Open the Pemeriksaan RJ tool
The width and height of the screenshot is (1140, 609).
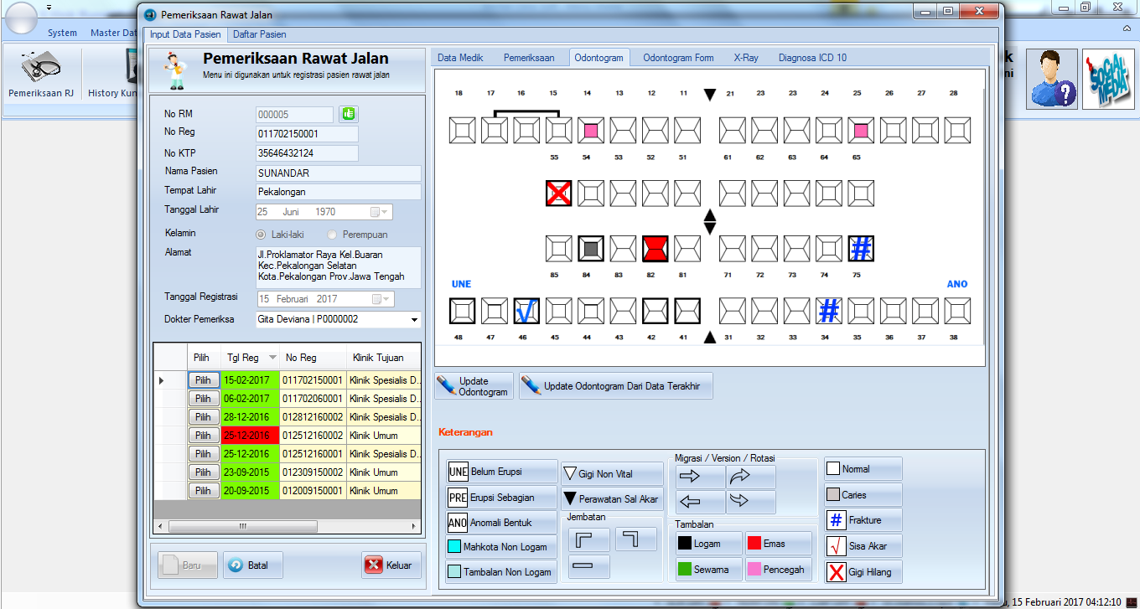pos(42,74)
